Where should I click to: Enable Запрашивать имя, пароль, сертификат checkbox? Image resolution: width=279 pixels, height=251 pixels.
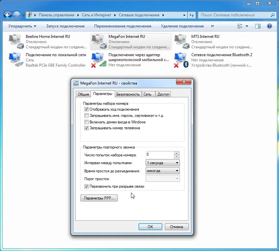tap(86, 116)
